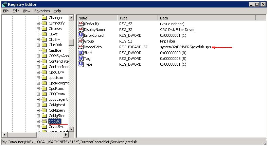Viewport: 268px width, 146px height.
Task: Click the CpqCiDrv folder icon
Action: [44, 72]
